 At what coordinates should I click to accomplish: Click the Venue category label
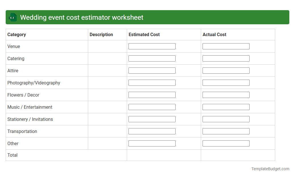point(14,46)
